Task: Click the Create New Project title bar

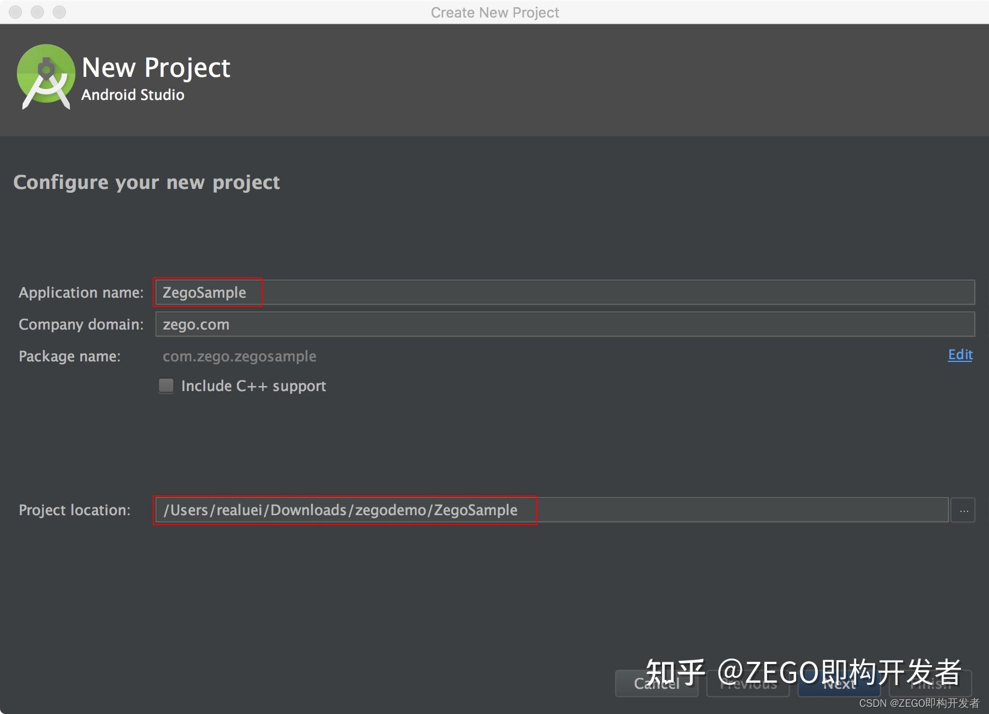Action: coord(494,12)
